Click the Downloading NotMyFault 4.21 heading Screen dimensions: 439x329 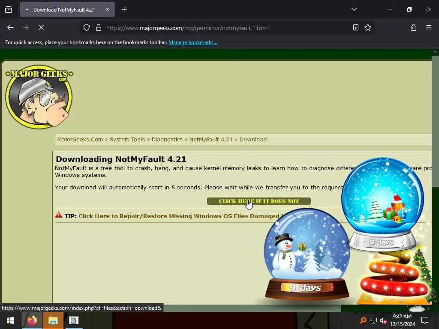(x=121, y=159)
